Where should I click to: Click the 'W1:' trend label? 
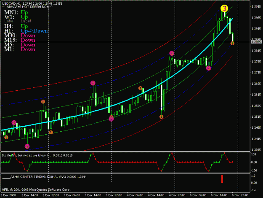pyautogui.click(x=9, y=17)
